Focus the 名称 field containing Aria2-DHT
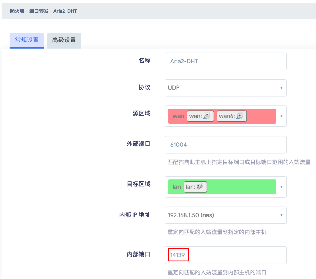 click(x=225, y=61)
